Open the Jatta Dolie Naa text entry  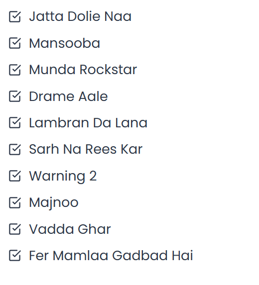tap(80, 16)
